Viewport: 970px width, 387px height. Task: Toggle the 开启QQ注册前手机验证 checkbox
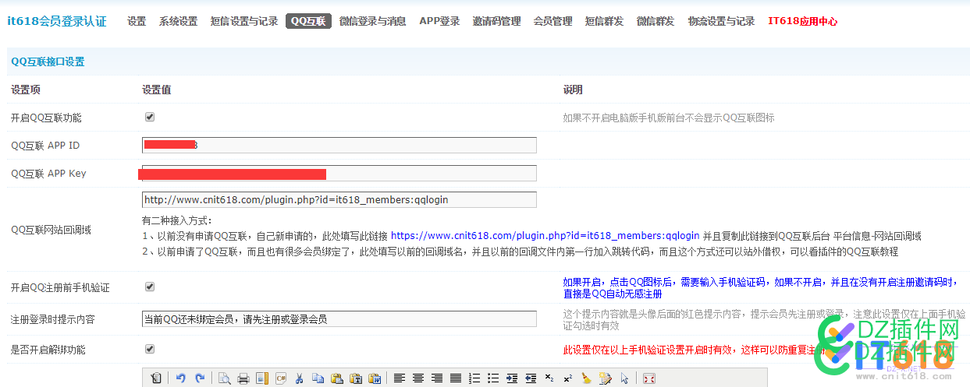pyautogui.click(x=150, y=287)
